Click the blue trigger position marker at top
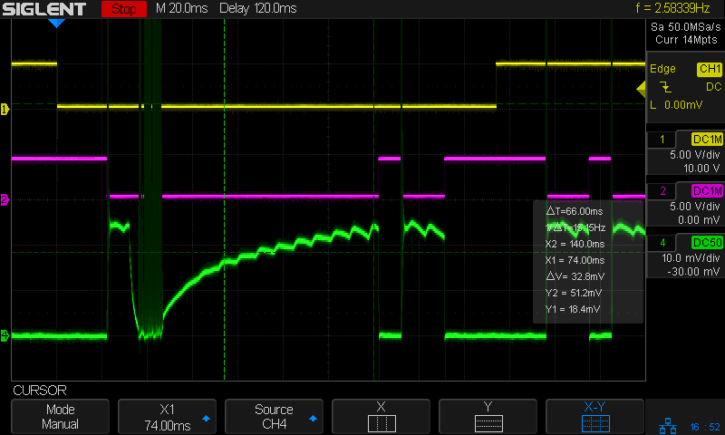 click(56, 24)
